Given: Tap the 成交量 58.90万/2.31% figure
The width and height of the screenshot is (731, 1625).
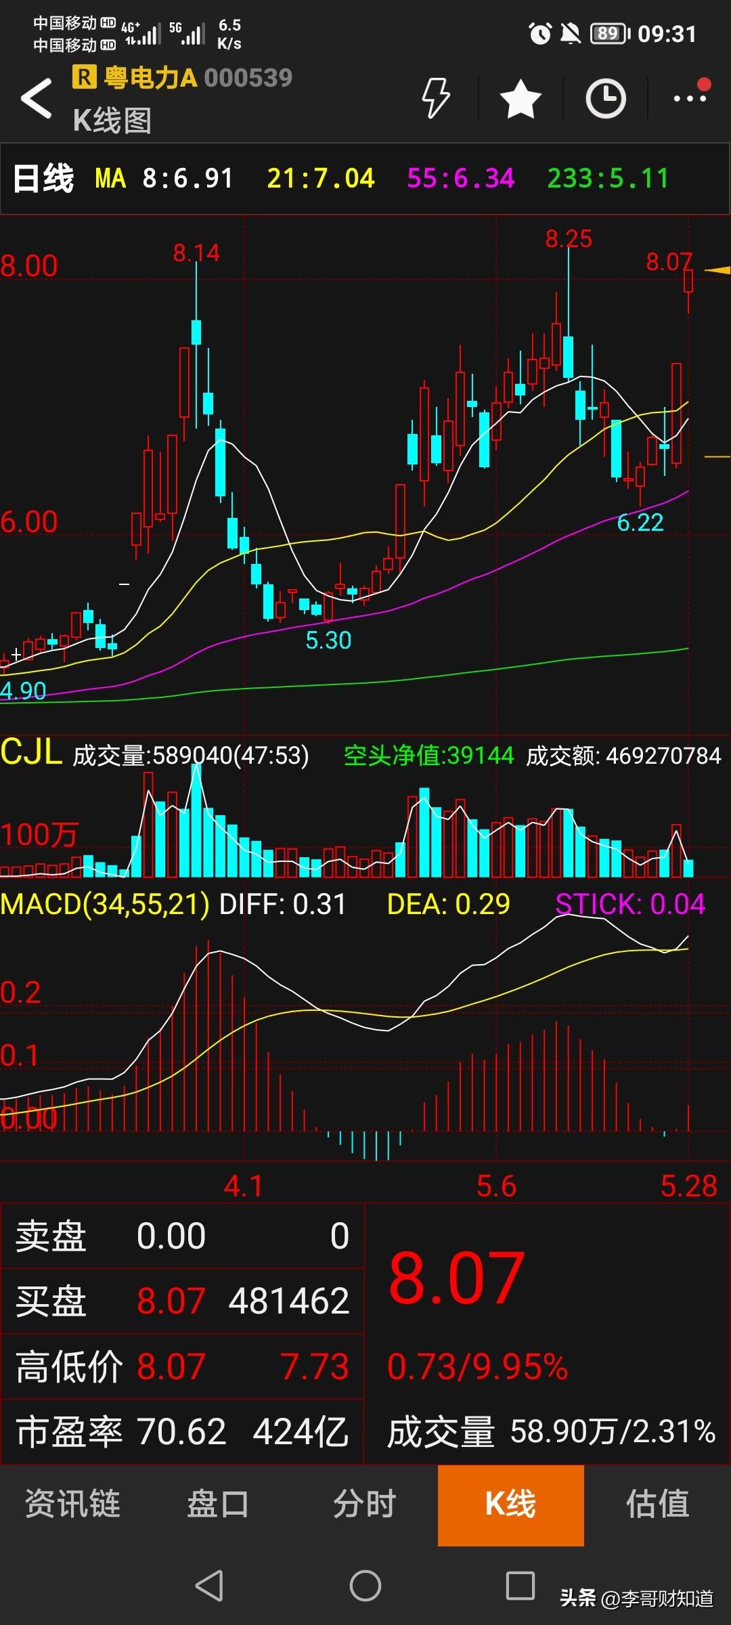Looking at the screenshot, I should [551, 1431].
